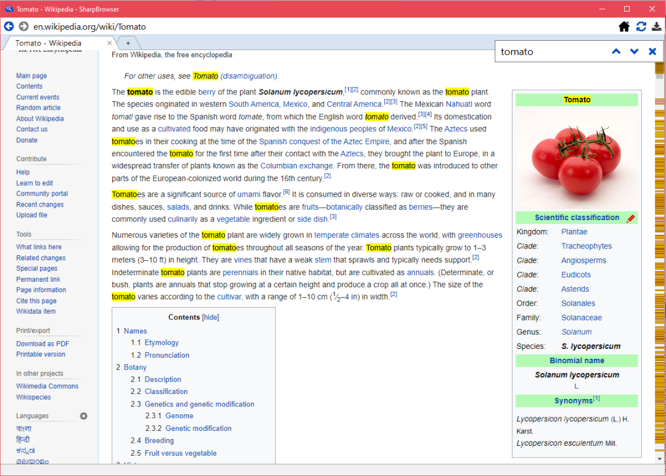The height and width of the screenshot is (476, 666).
Task: Open language settings gear icon
Action: tap(83, 416)
